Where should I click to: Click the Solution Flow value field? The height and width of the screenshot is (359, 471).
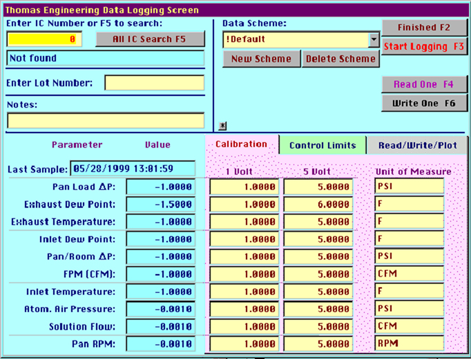(x=161, y=327)
